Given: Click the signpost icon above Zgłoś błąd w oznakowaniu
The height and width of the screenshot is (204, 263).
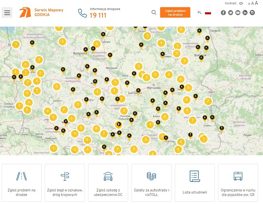Looking at the screenshot, I should pyautogui.click(x=65, y=176).
